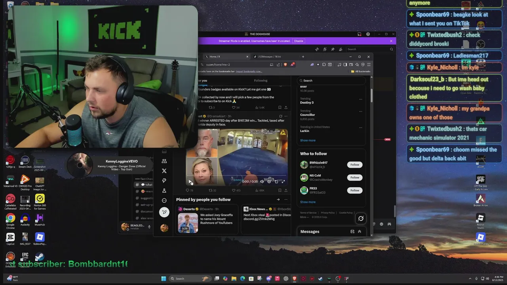
Task: Open more options for Pinned section
Action: (286, 199)
